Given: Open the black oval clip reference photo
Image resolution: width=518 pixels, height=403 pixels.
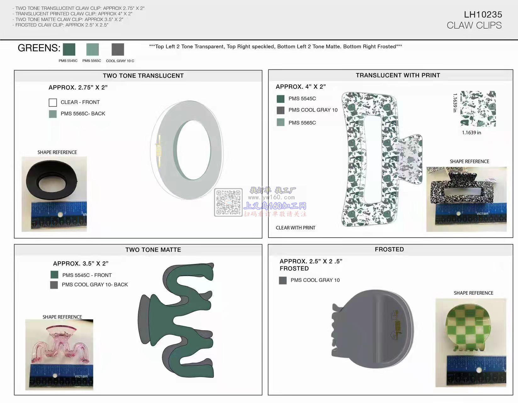Looking at the screenshot, I should tap(54, 194).
